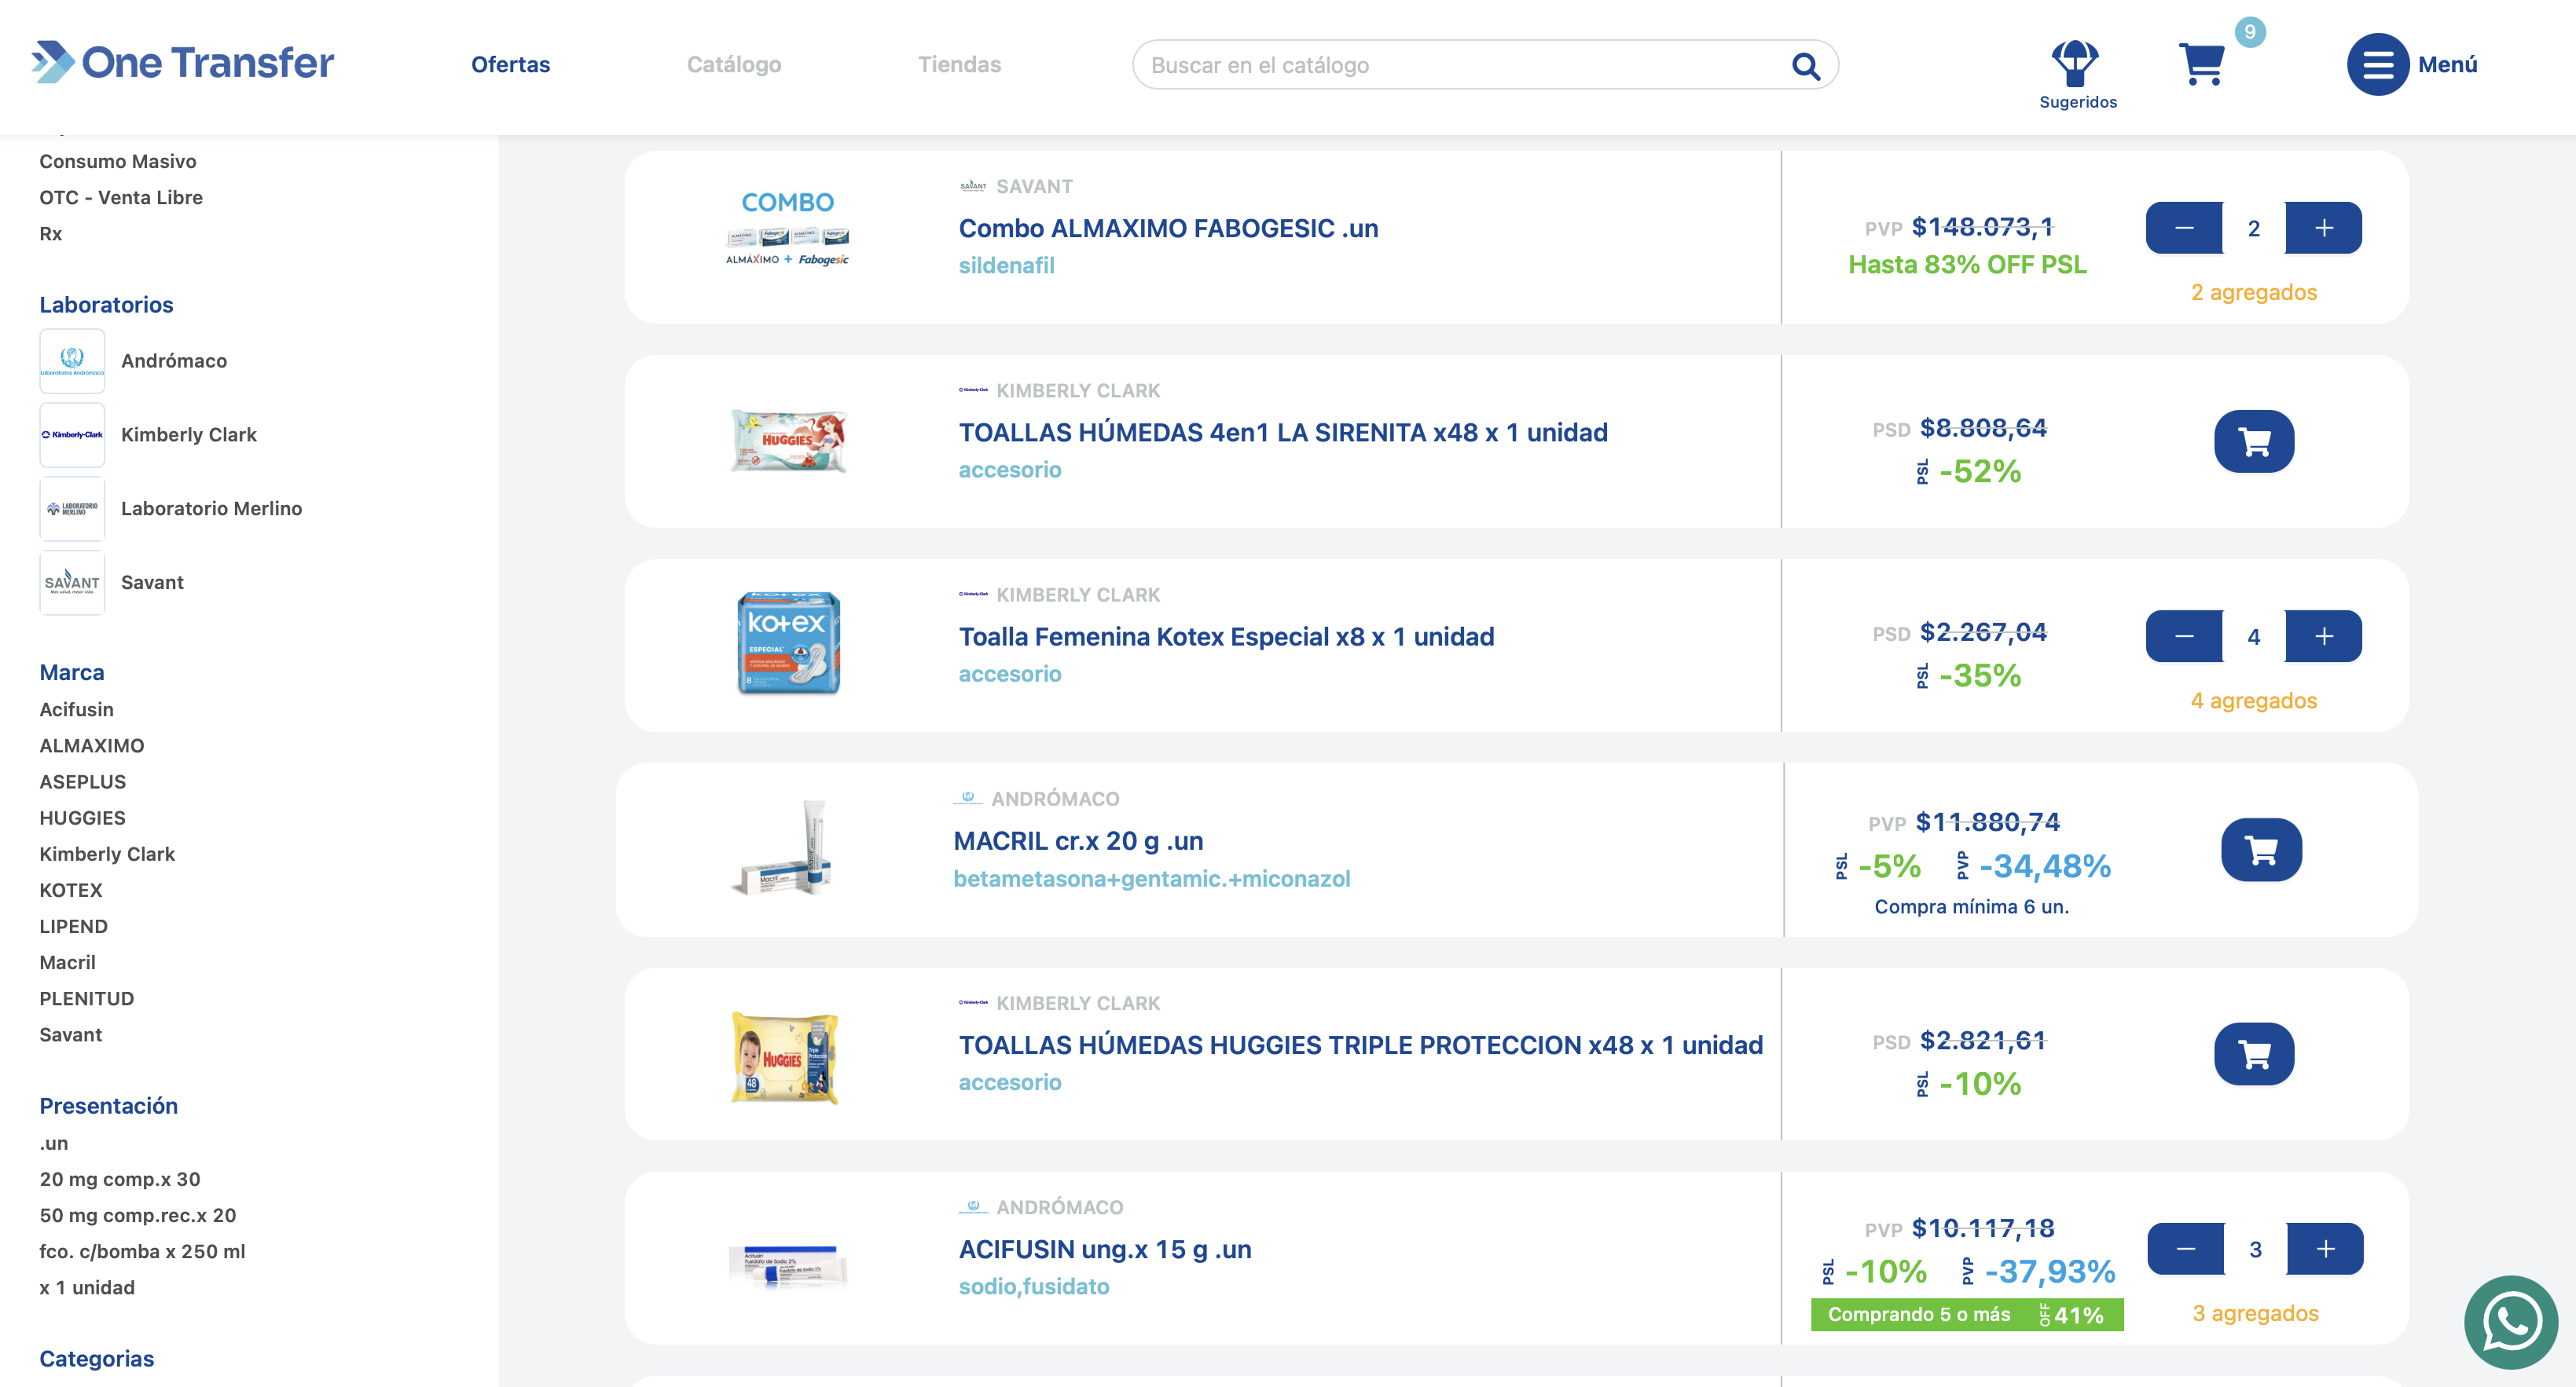Open the Tiendas tab

pyautogui.click(x=959, y=64)
